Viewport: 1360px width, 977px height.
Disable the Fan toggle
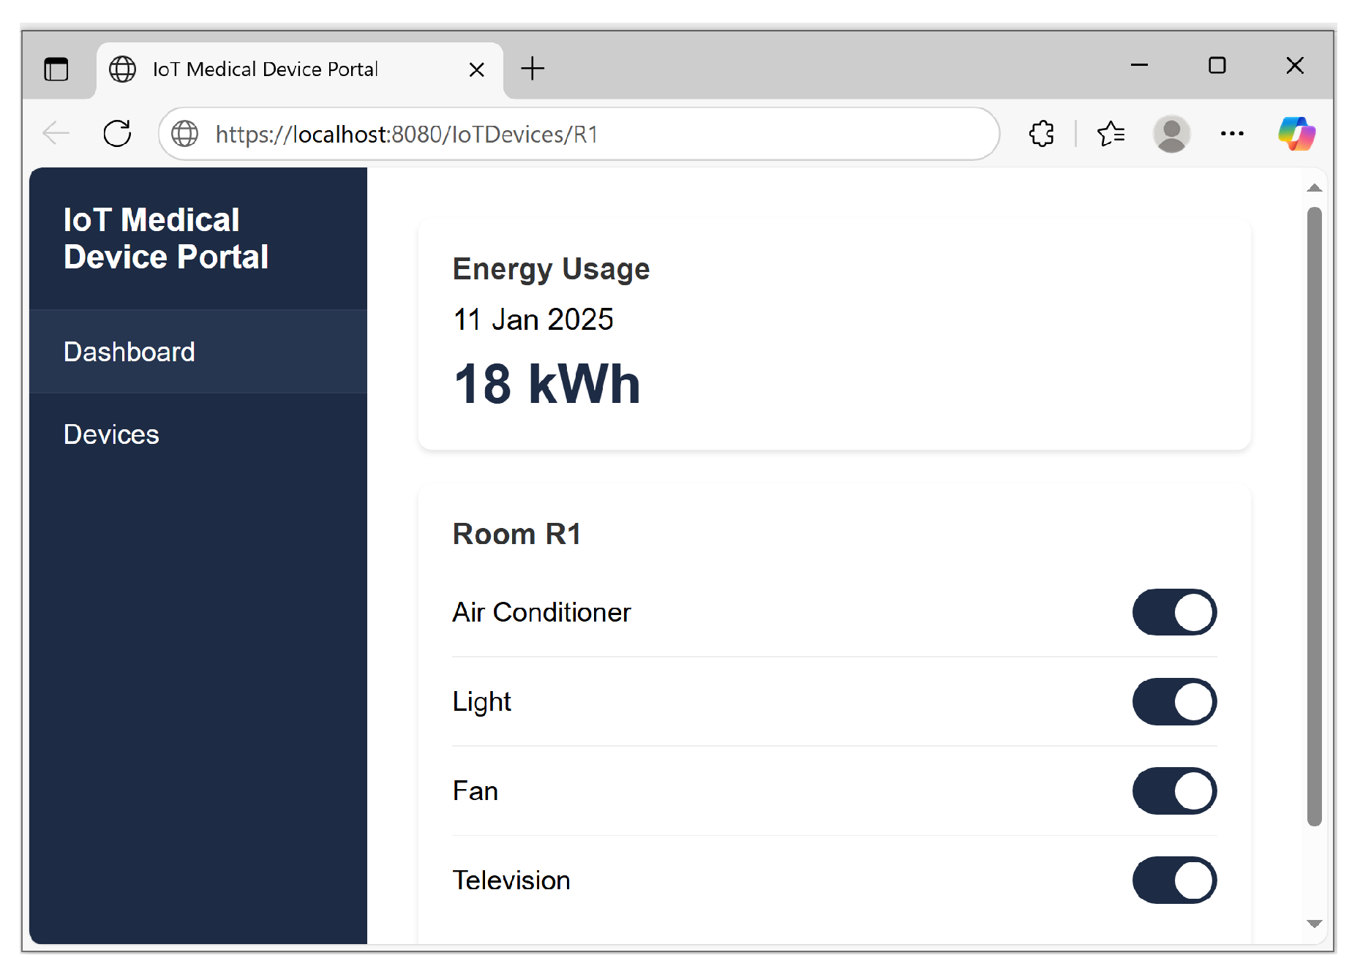coord(1174,791)
